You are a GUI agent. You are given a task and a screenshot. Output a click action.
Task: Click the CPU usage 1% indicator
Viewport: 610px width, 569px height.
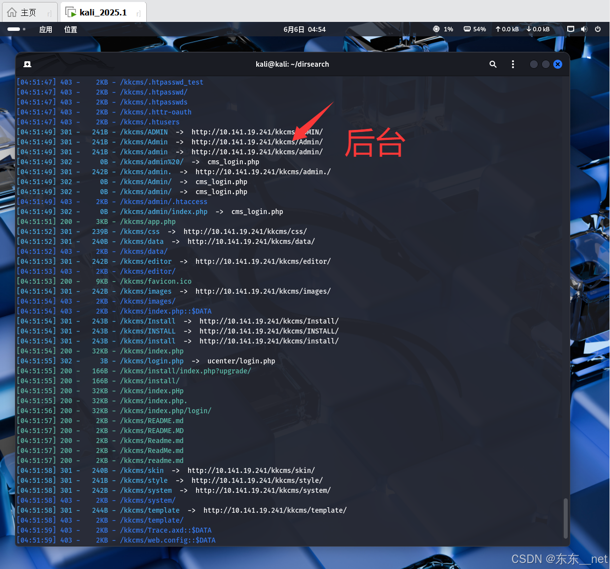click(443, 29)
